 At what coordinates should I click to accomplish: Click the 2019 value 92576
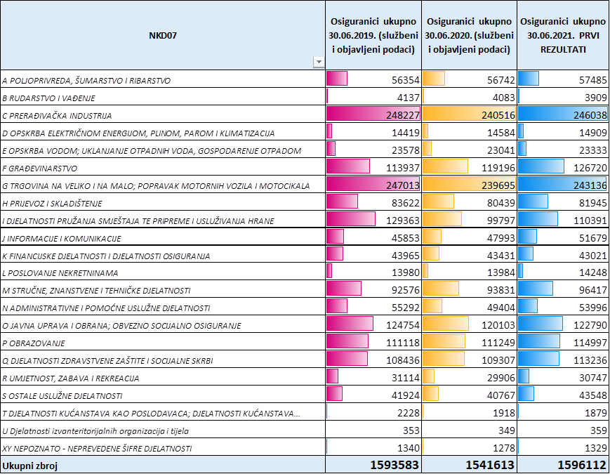tap(405, 290)
